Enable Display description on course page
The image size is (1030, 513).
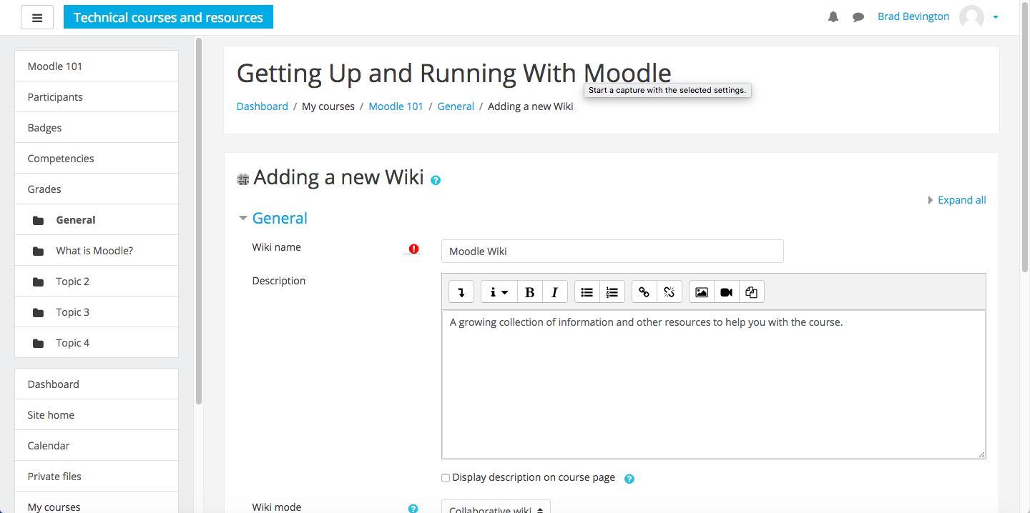click(446, 478)
